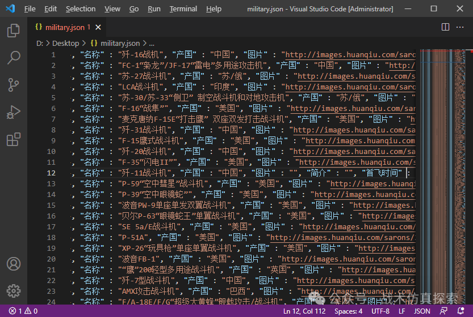The width and height of the screenshot is (473, 317).
Task: Open the Help menu
Action: (214, 9)
